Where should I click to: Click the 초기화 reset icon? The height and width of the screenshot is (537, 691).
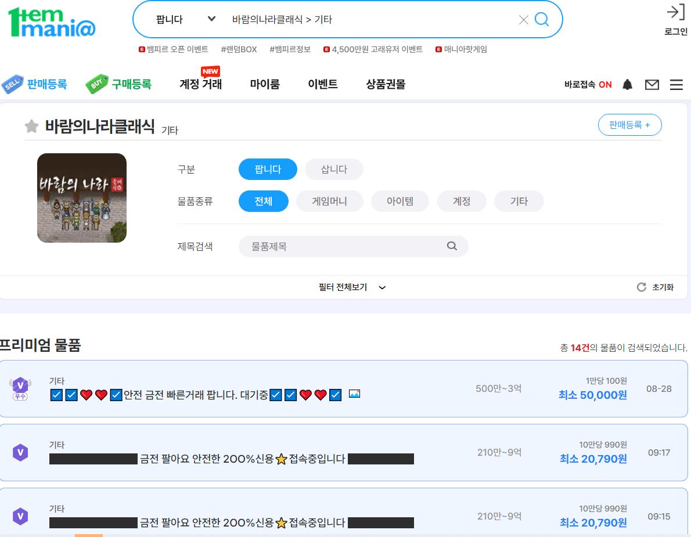click(641, 287)
